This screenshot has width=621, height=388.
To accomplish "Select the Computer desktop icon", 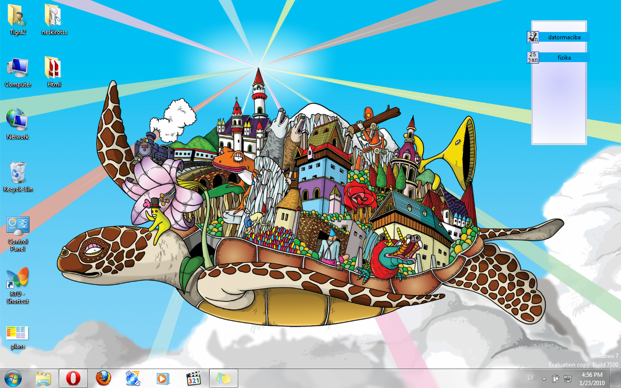I will (18, 72).
